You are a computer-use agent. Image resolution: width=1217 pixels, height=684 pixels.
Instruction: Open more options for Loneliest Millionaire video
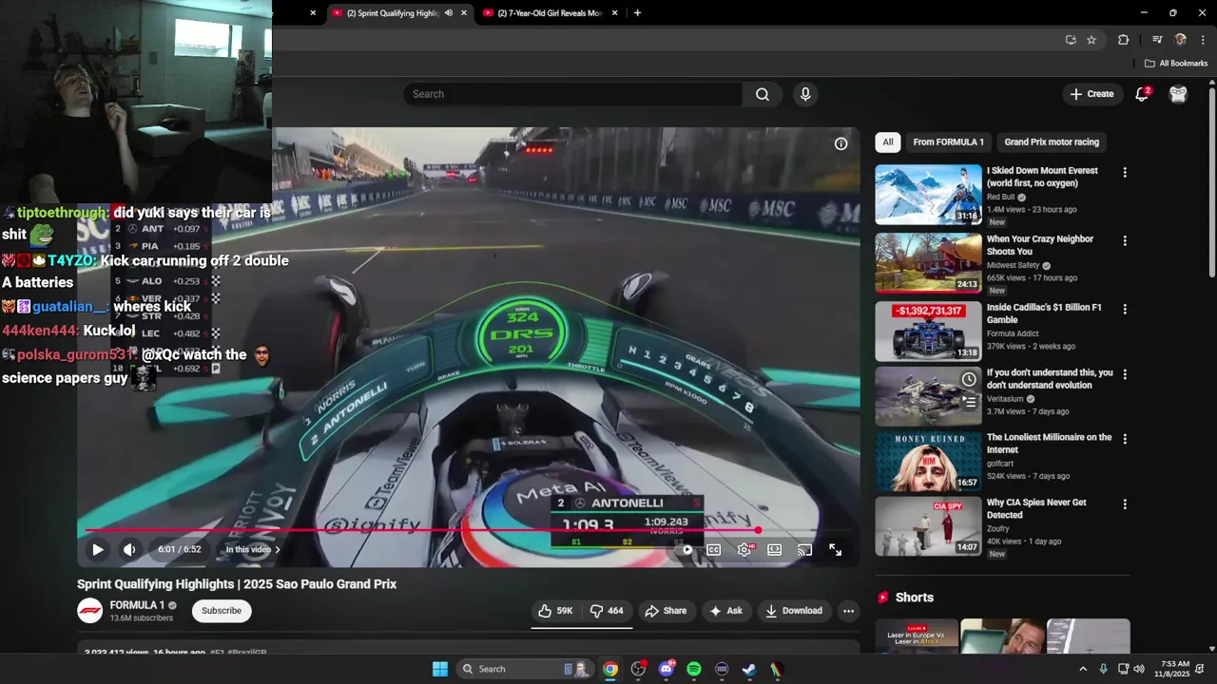(1125, 439)
